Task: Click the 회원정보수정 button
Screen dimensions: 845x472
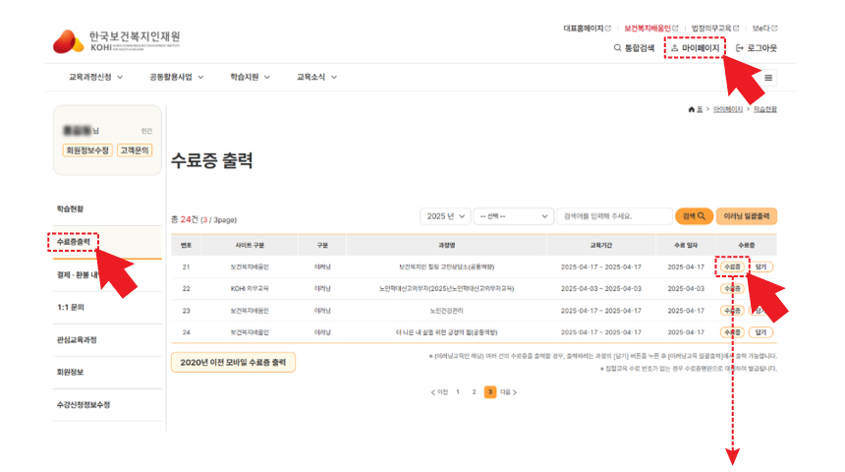Action: click(x=87, y=150)
